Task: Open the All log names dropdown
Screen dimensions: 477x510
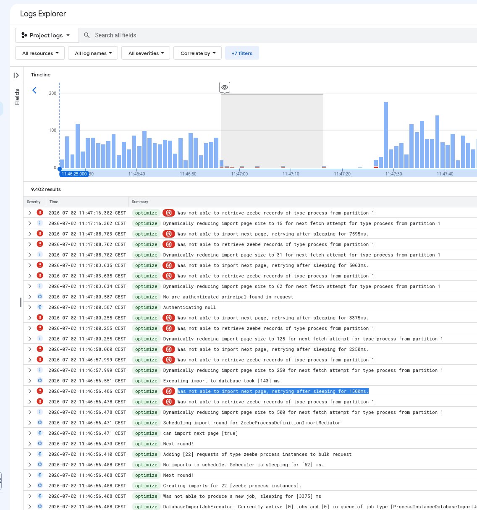Action: (x=93, y=53)
